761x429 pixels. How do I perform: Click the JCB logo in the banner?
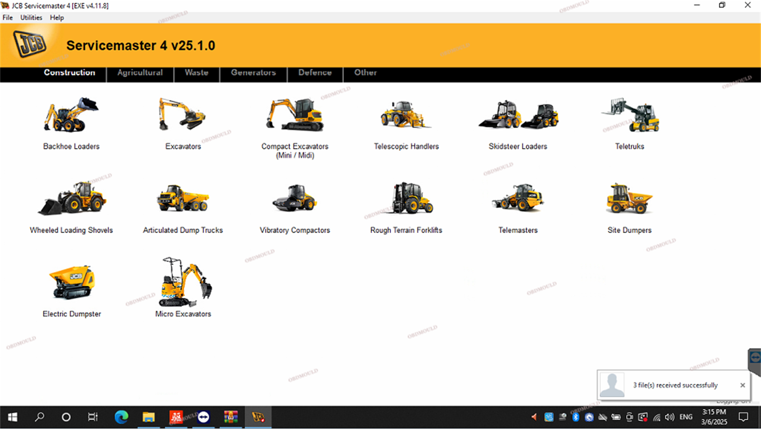(30, 44)
